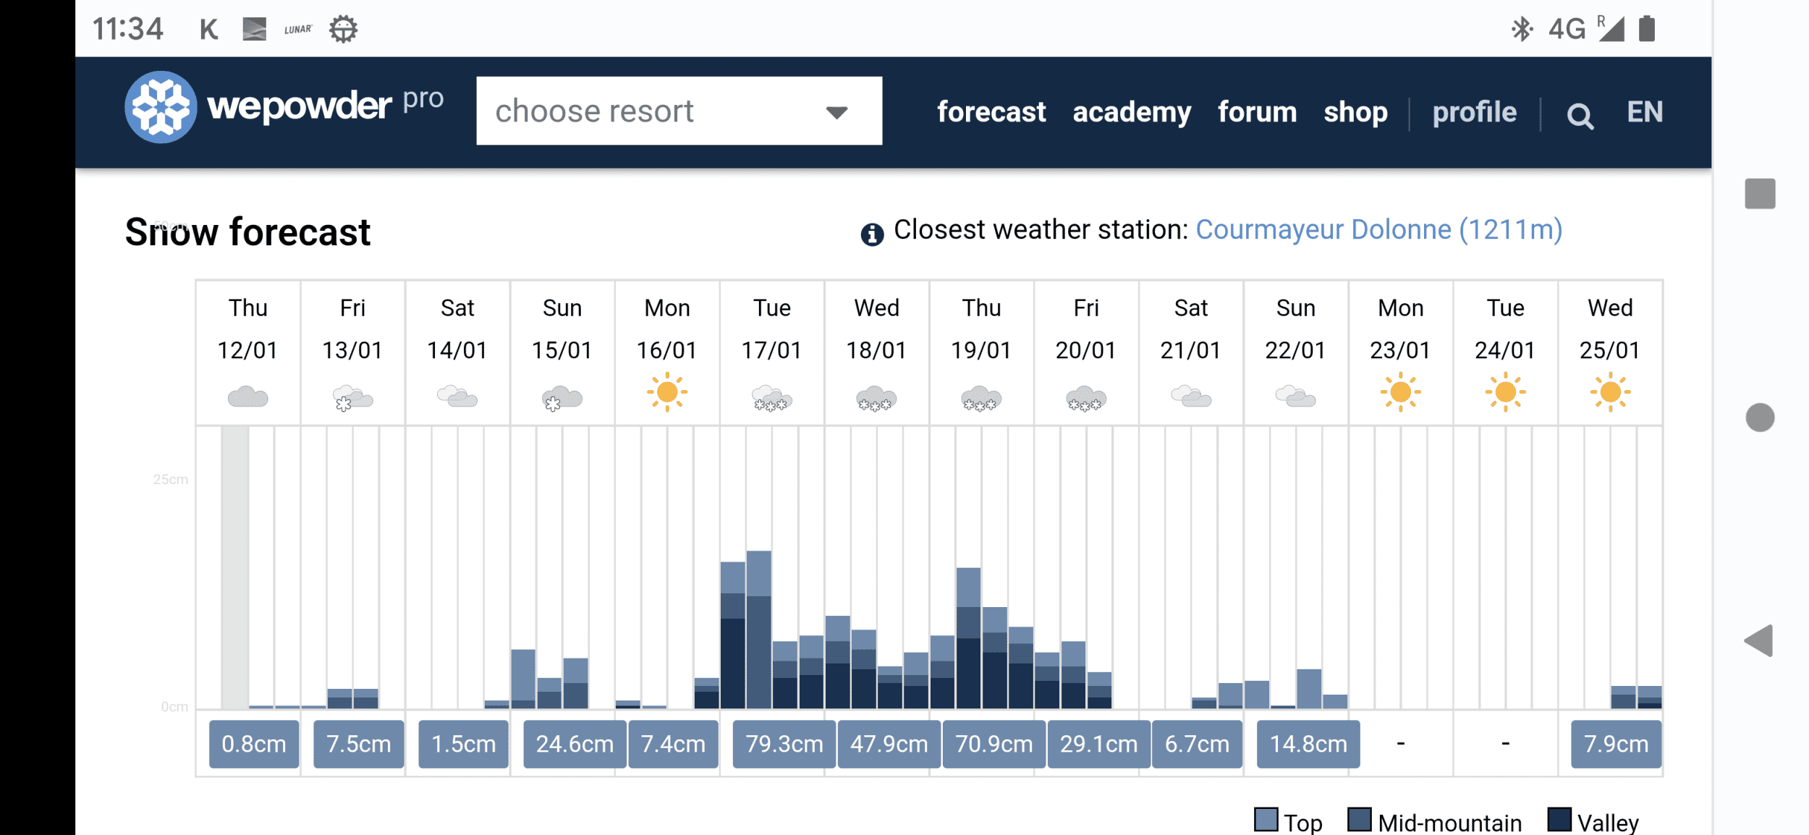
Task: Click the sunny weather icon for Monday 16/01
Action: coord(667,393)
